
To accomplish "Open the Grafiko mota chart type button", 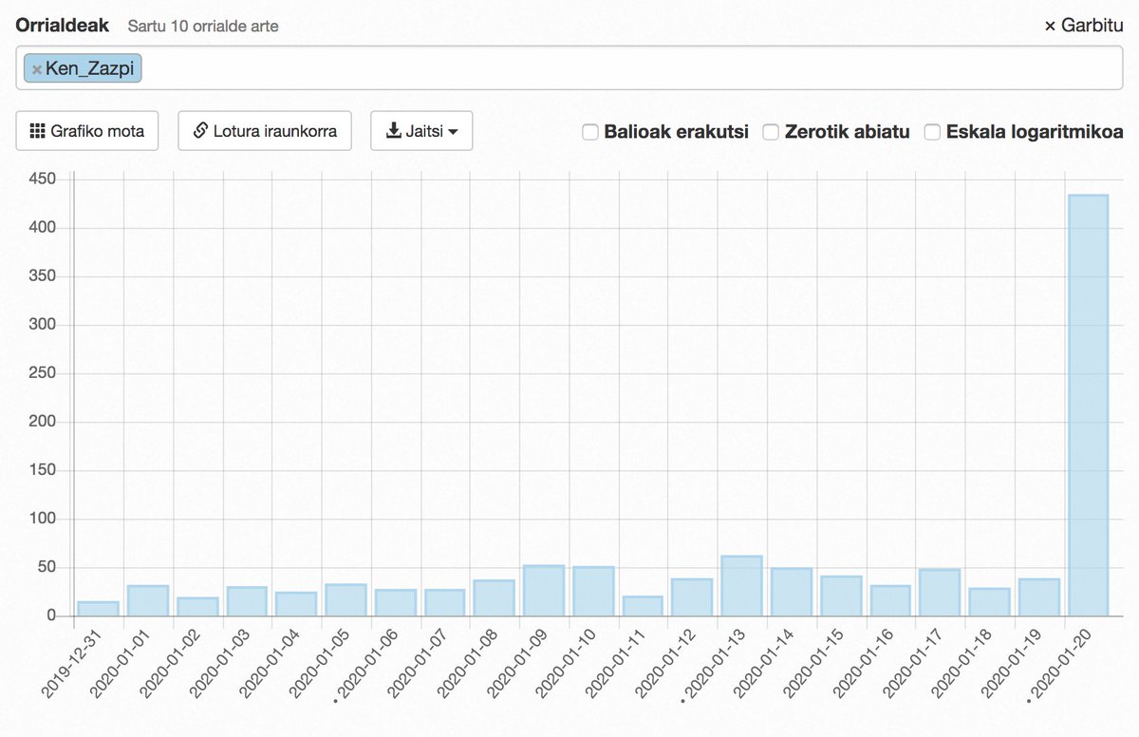I will tap(86, 131).
